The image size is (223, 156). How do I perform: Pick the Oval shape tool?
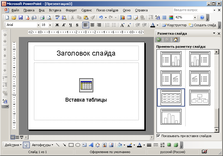click(78, 145)
